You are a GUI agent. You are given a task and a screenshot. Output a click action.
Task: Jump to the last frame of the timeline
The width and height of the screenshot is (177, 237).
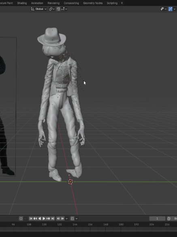tap(53, 218)
